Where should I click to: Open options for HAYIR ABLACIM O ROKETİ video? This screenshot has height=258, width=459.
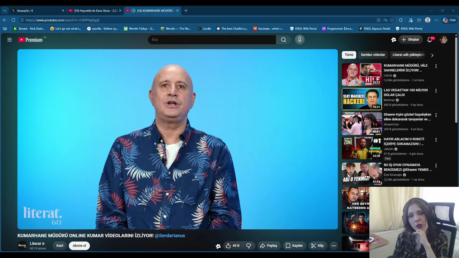(436, 140)
